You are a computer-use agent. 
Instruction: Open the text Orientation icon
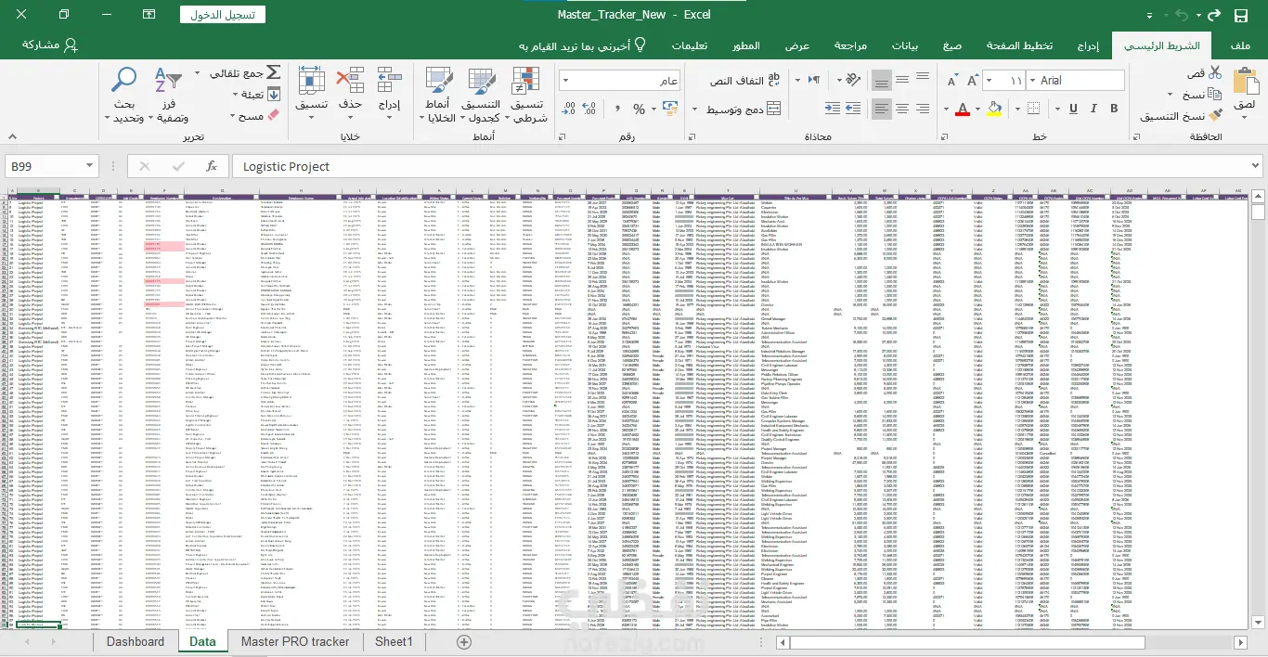tap(852, 80)
